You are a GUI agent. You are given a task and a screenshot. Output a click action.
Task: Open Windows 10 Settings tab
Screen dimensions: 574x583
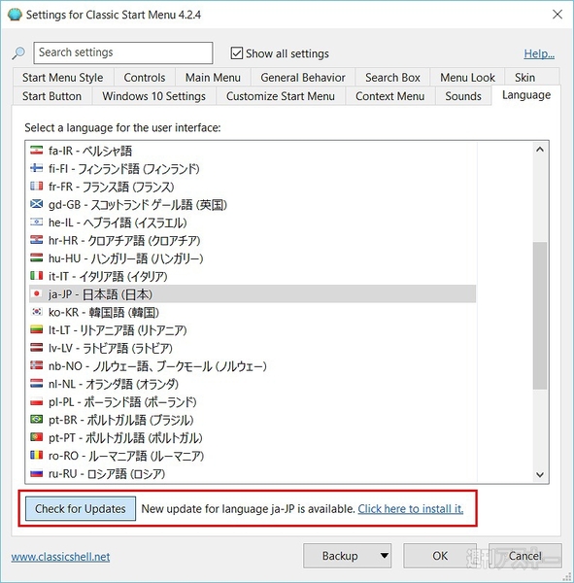pos(153,96)
